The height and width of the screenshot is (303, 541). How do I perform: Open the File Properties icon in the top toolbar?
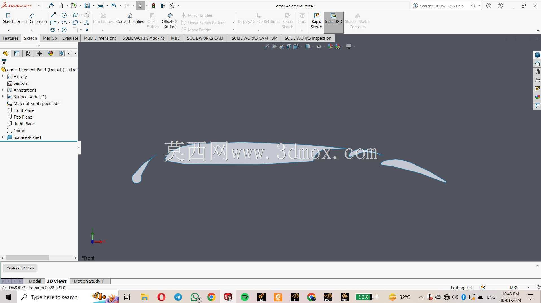163,6
